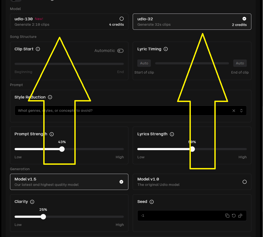
Task: Toggle the Automatic Clip Start switch
Action: [121, 51]
